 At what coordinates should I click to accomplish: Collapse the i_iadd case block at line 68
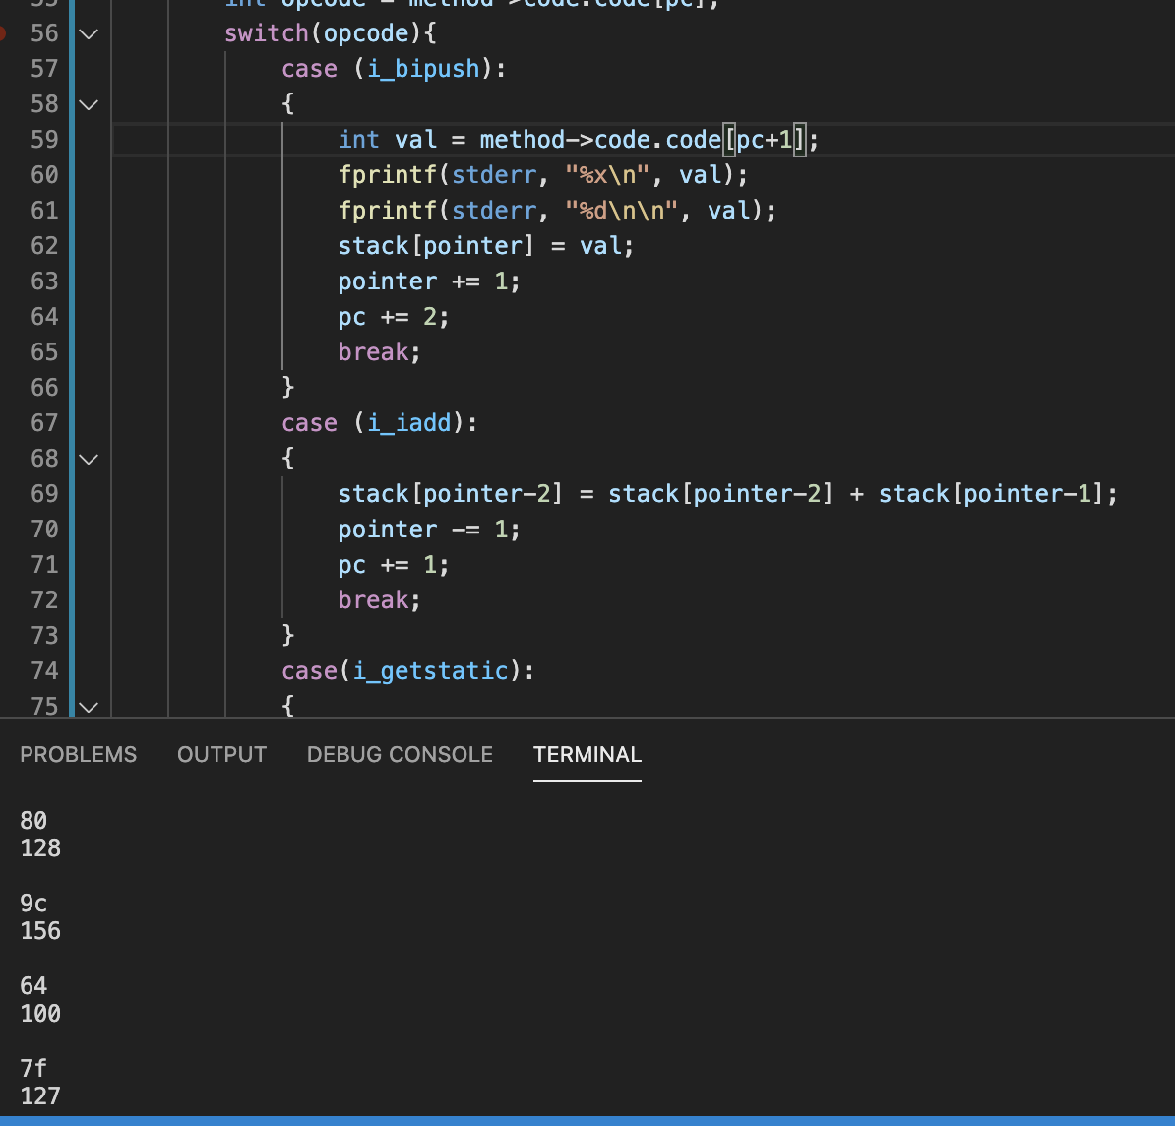tap(89, 459)
